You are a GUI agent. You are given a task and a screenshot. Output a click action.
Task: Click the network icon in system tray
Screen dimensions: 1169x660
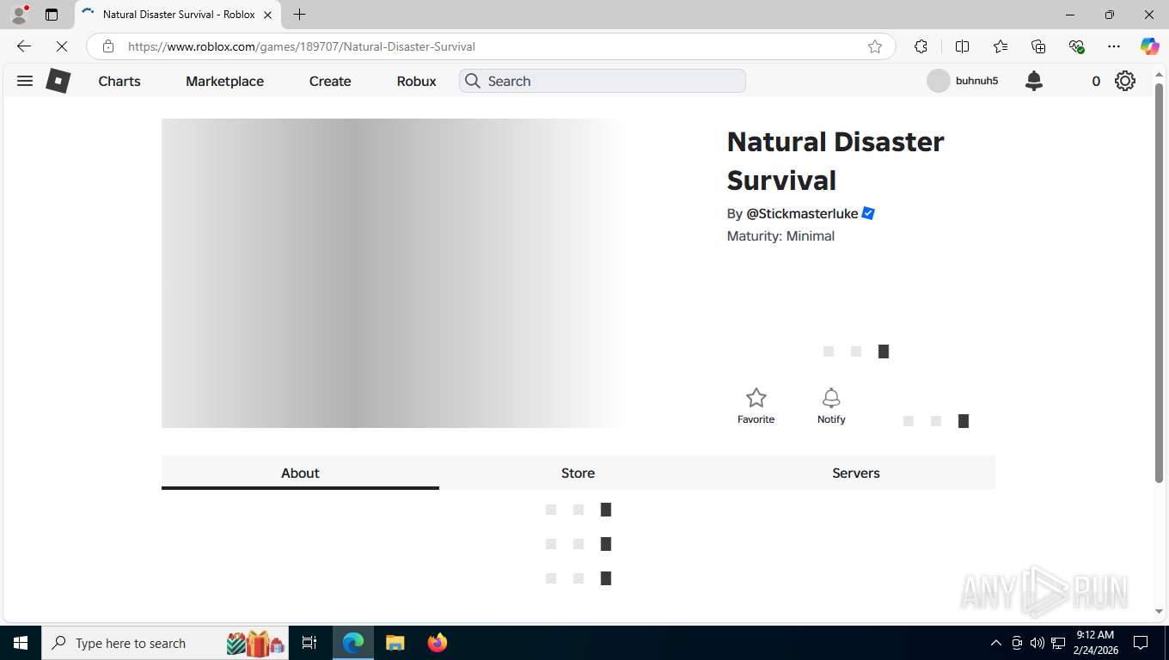[1058, 643]
